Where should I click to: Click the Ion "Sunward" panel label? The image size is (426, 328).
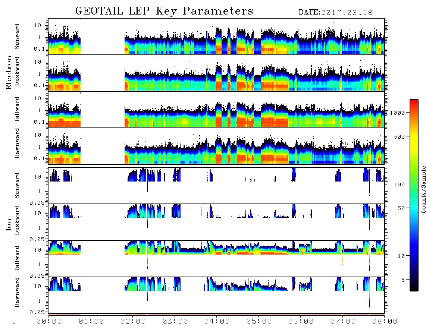coord(17,186)
